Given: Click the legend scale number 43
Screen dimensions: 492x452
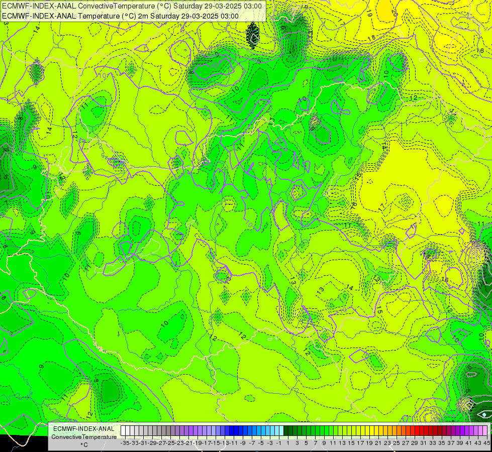Looking at the screenshot, I should [478, 443].
